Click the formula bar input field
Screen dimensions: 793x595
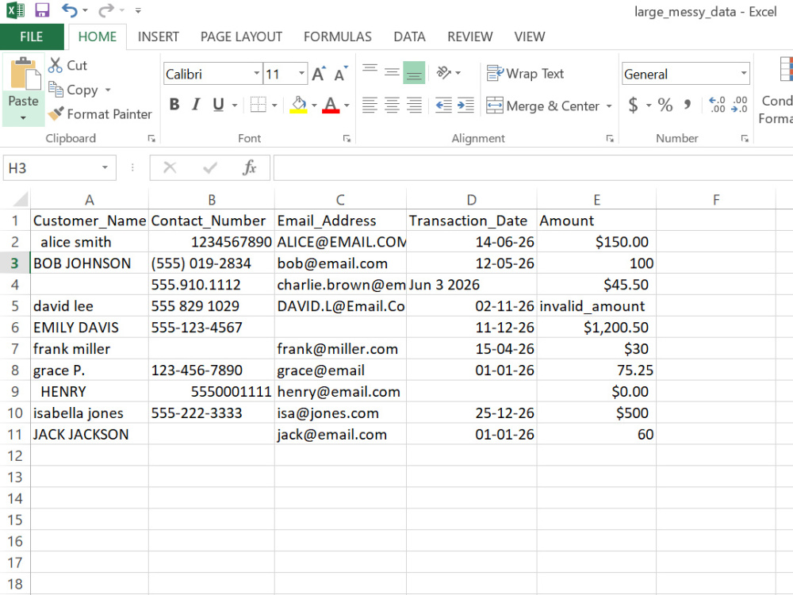[533, 167]
